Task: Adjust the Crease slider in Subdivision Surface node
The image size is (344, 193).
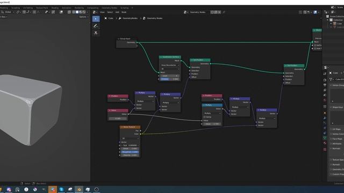Action: 170,79
